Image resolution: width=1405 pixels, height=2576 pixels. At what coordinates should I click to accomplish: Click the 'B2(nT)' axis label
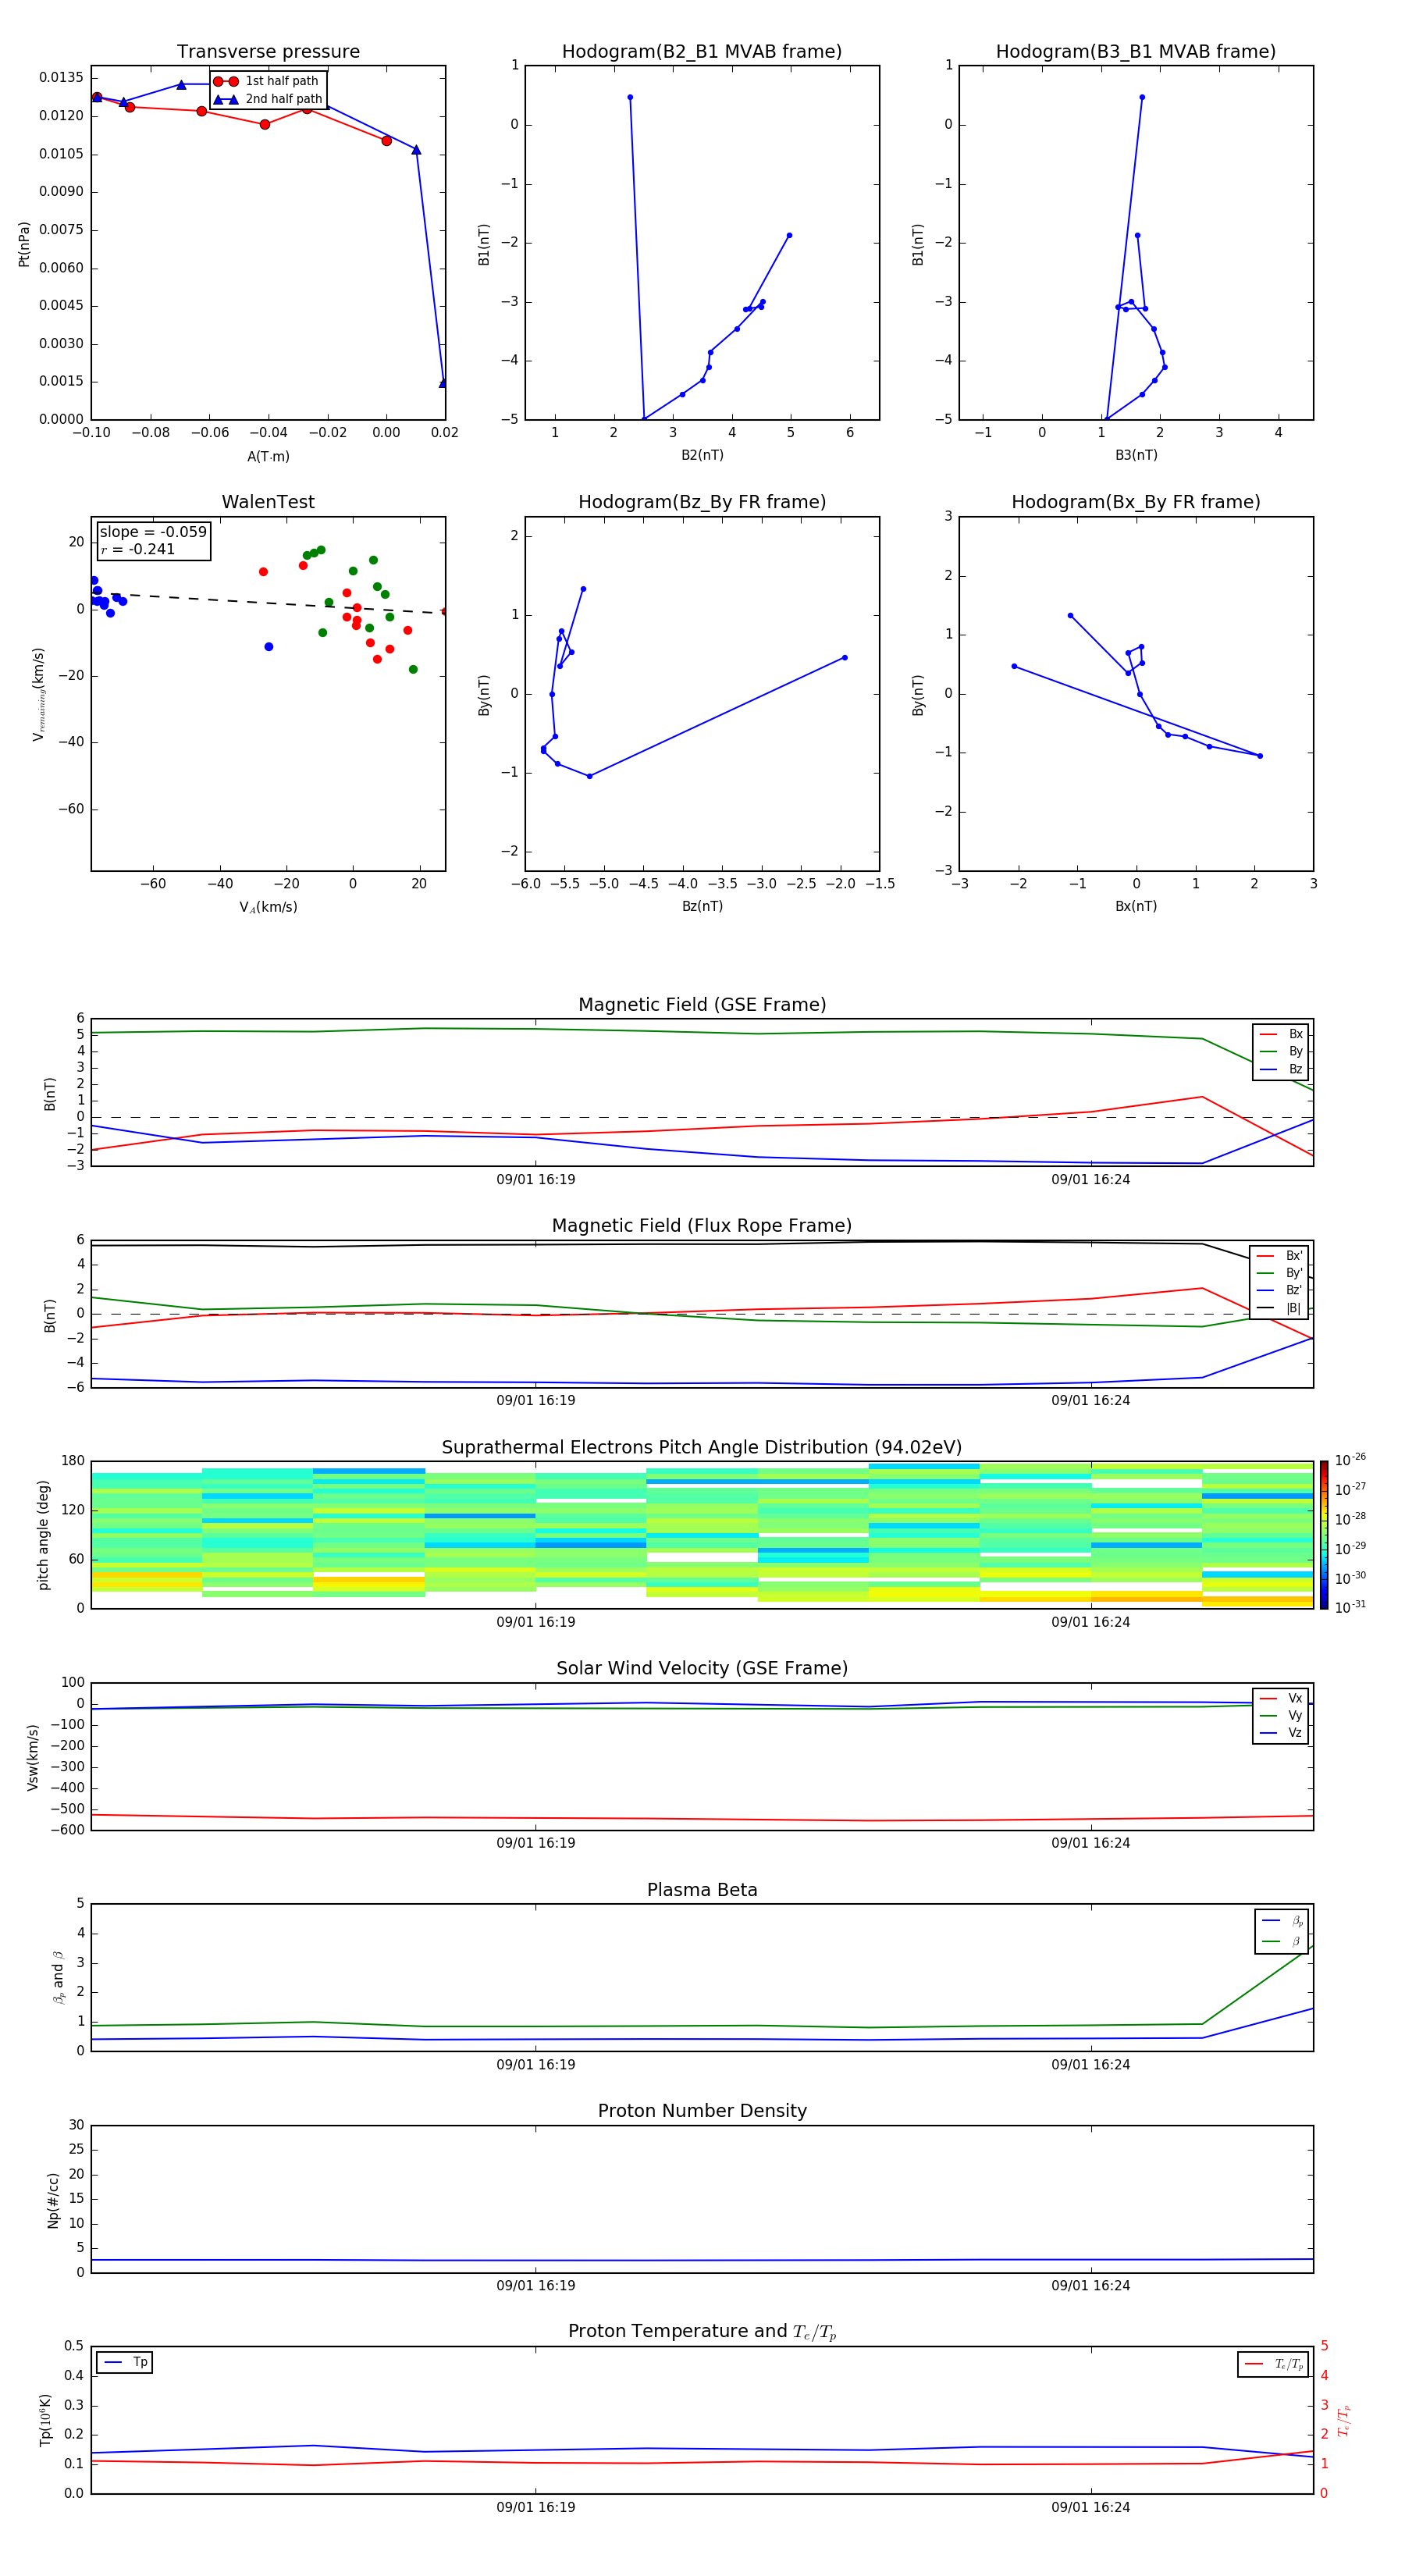click(x=702, y=455)
